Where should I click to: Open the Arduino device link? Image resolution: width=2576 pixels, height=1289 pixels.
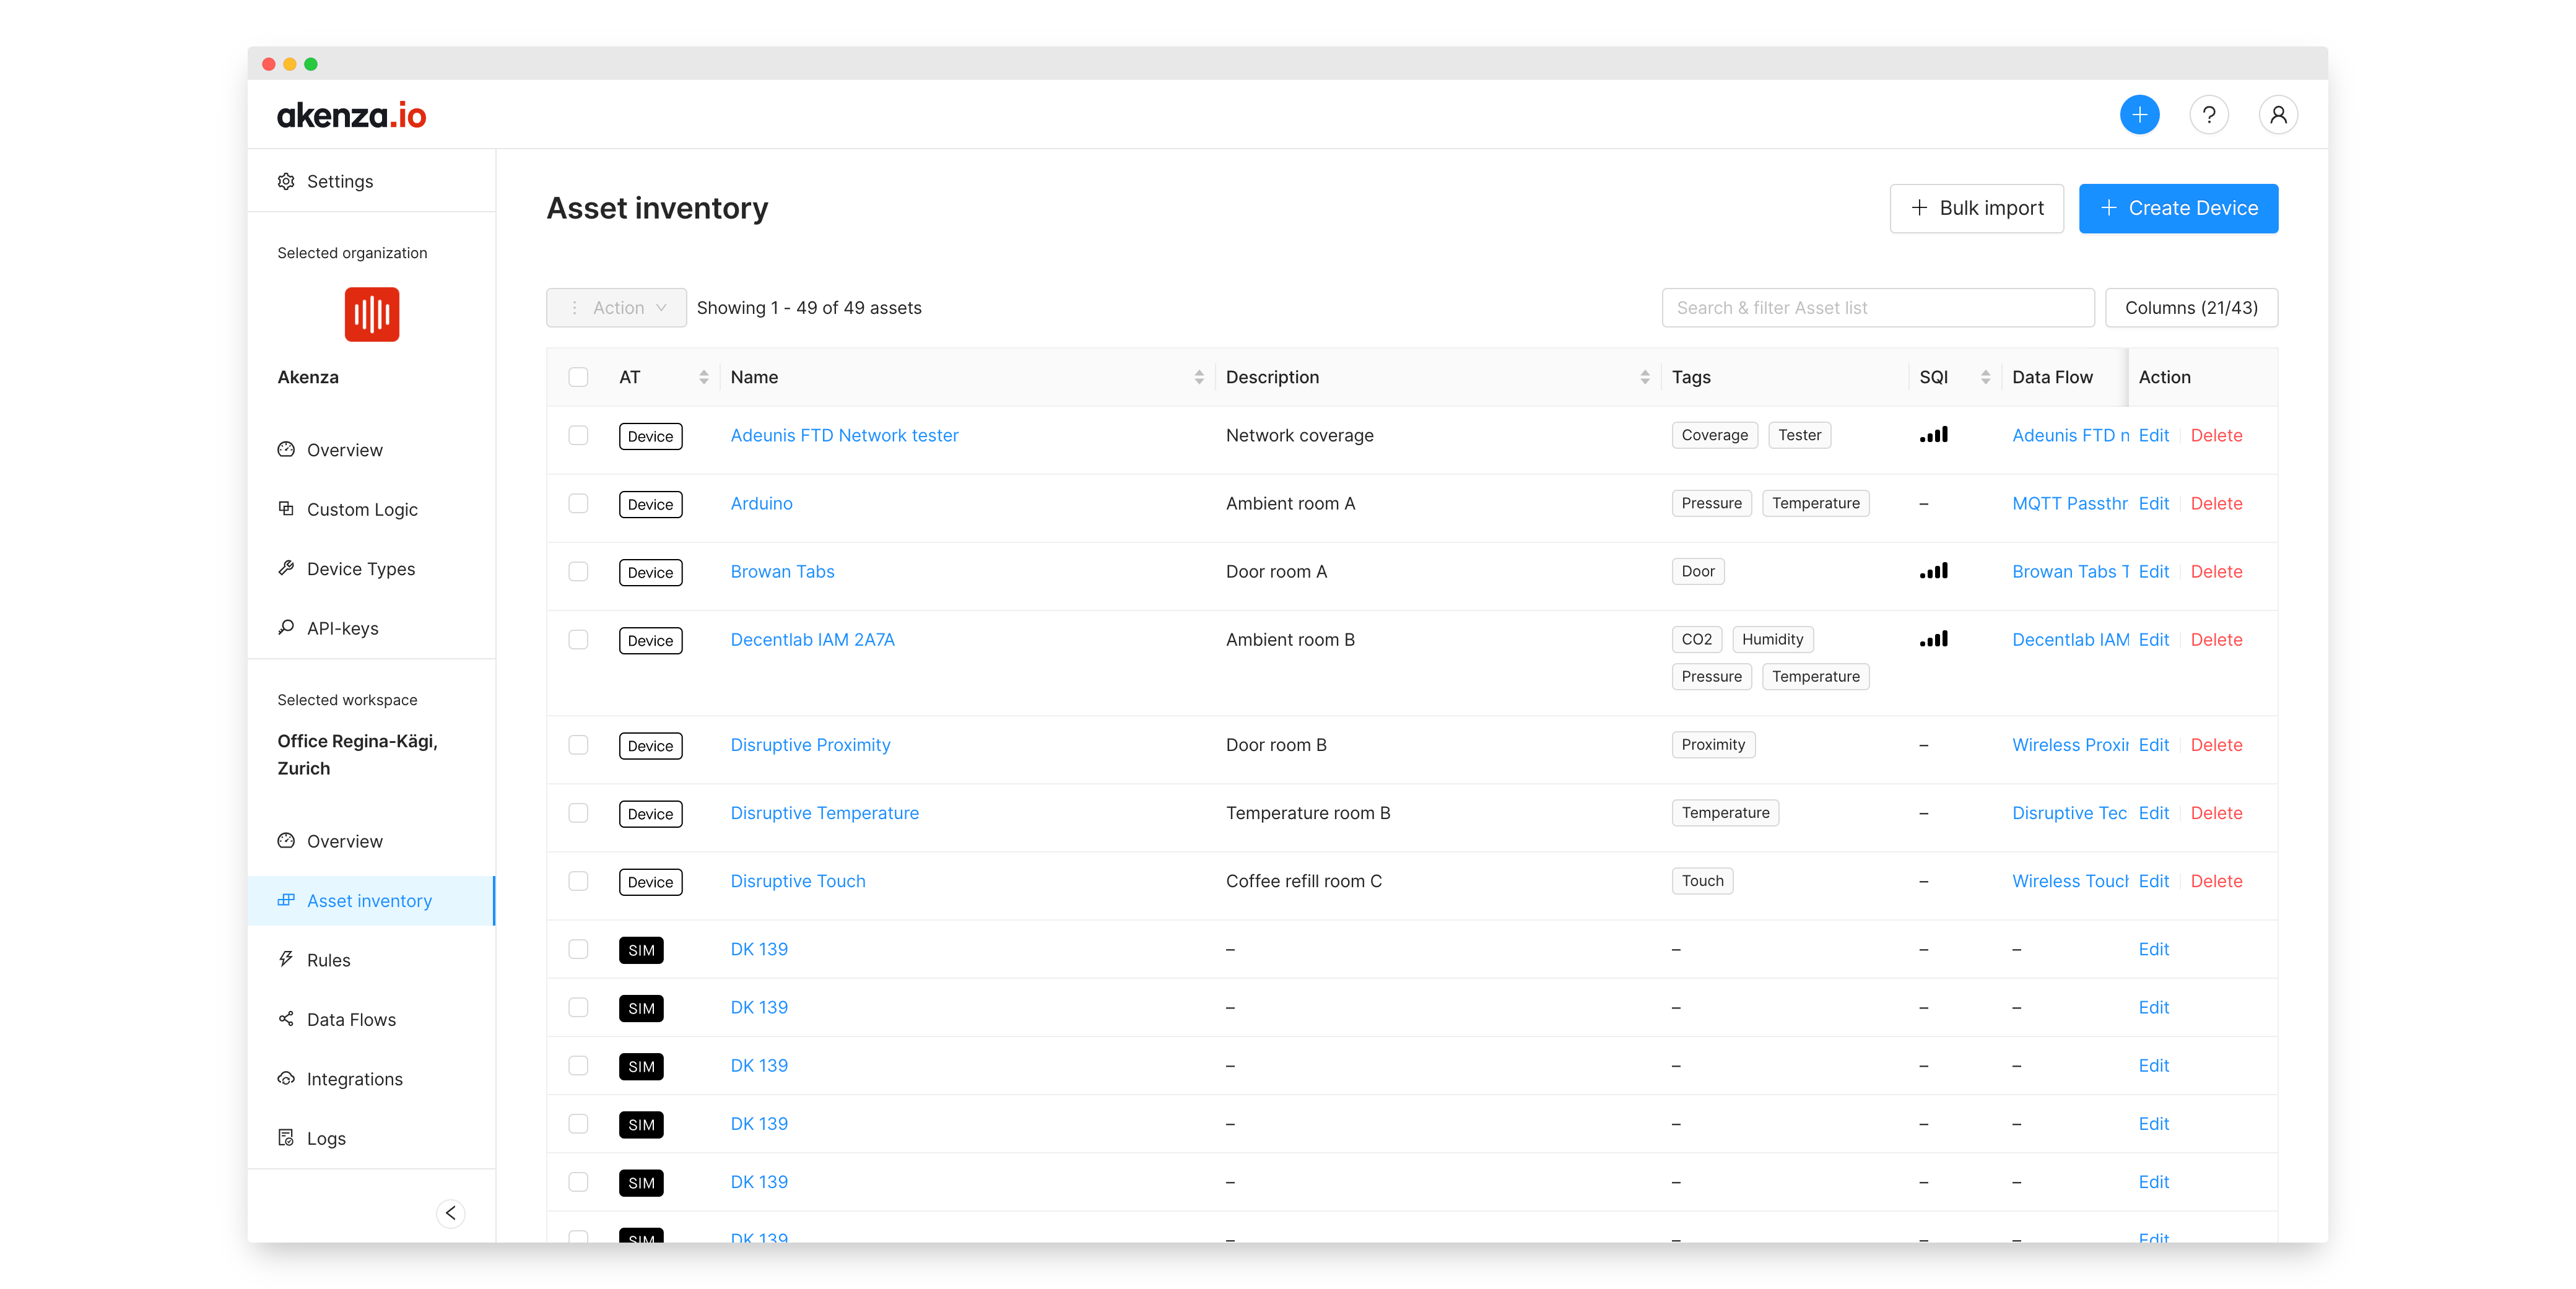click(762, 503)
